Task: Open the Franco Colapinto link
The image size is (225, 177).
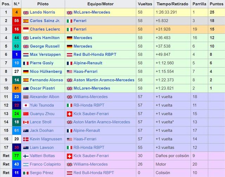Action: pos(45,164)
